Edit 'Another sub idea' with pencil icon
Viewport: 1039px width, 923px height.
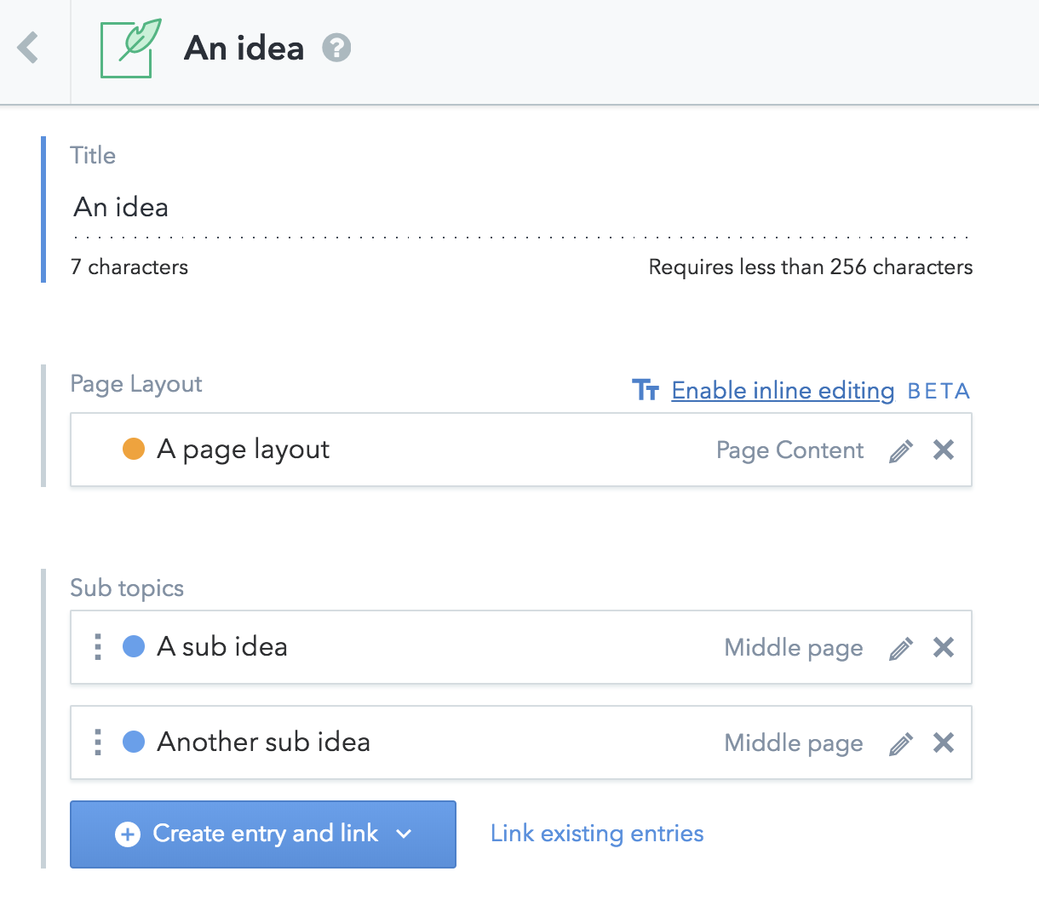(x=901, y=743)
